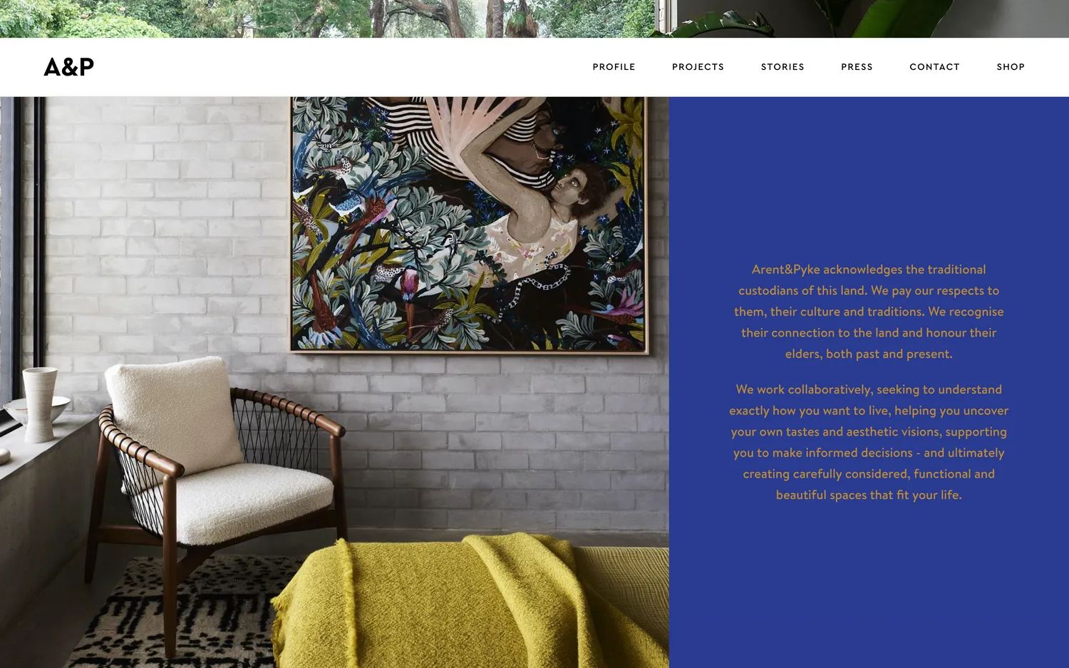1069x668 pixels.
Task: Open the Profile menu item
Action: click(614, 67)
